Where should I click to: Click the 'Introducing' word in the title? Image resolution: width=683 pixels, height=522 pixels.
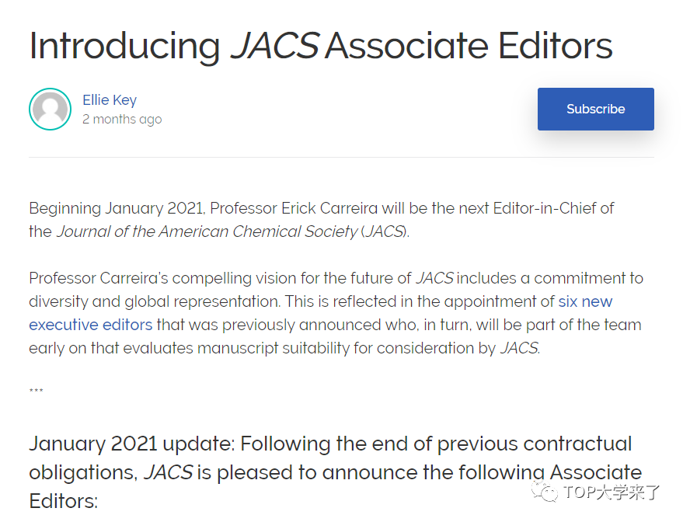(124, 46)
